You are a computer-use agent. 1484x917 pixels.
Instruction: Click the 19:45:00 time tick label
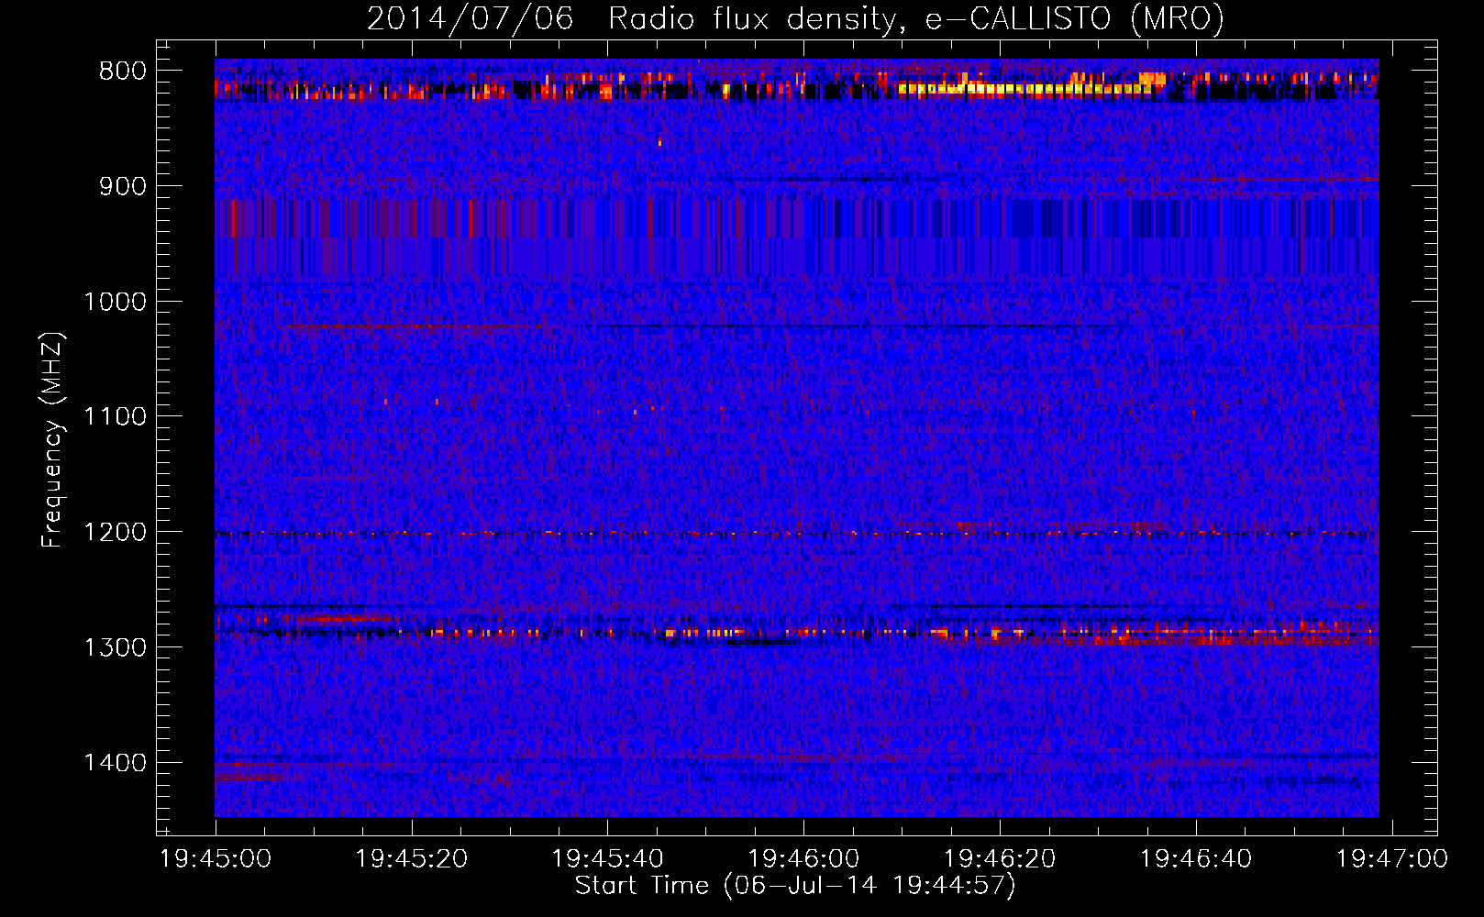pyautogui.click(x=216, y=859)
